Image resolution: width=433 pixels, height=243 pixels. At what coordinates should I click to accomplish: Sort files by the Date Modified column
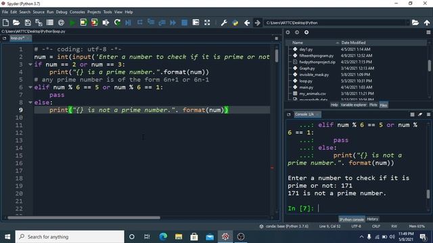tap(384, 43)
